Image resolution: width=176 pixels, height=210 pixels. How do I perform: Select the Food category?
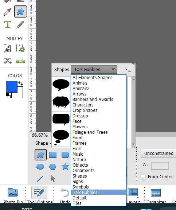98,138
